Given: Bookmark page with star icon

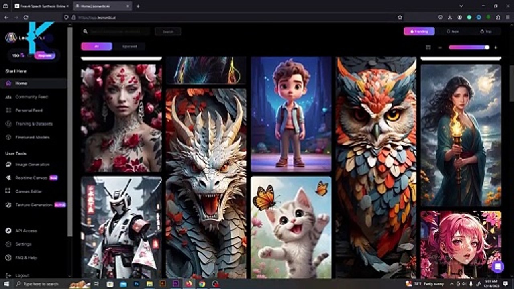Looking at the screenshot, I should [400, 18].
